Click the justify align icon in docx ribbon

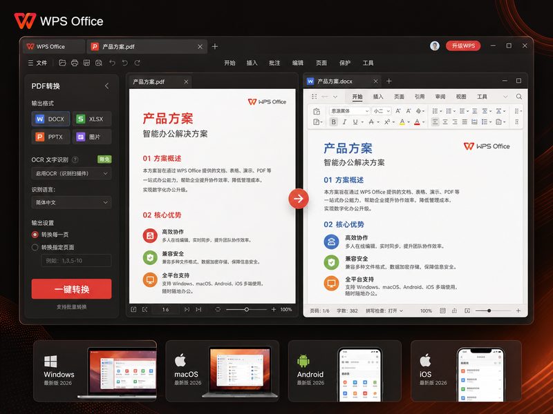(x=465, y=122)
